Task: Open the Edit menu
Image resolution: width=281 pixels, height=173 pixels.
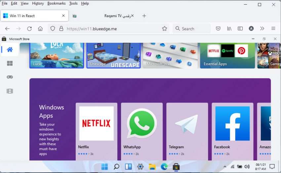Action: 14,3
